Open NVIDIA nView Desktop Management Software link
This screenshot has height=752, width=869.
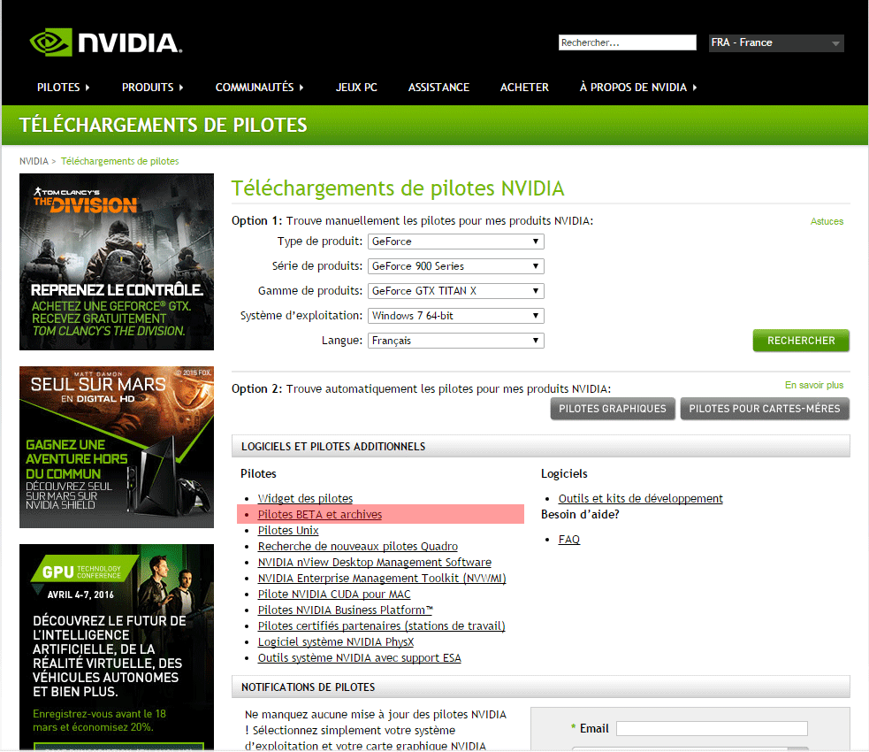(375, 563)
